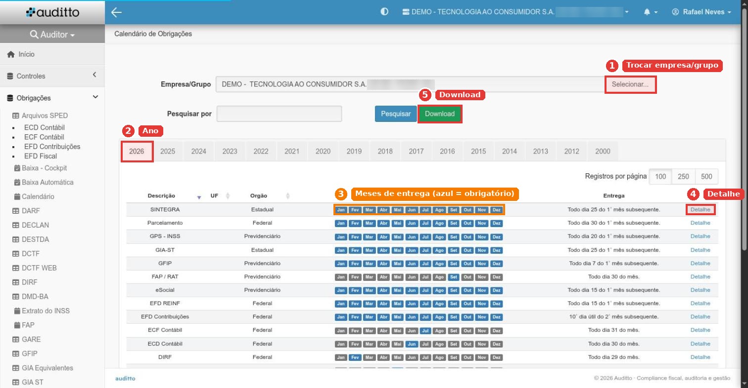748x388 pixels.
Task: Open the Rafael Neves user menu
Action: [x=701, y=12]
